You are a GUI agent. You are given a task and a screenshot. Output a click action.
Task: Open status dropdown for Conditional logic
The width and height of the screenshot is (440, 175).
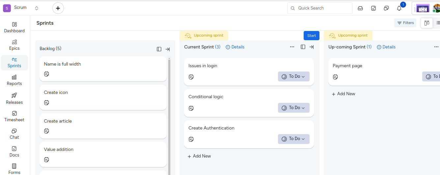click(293, 108)
